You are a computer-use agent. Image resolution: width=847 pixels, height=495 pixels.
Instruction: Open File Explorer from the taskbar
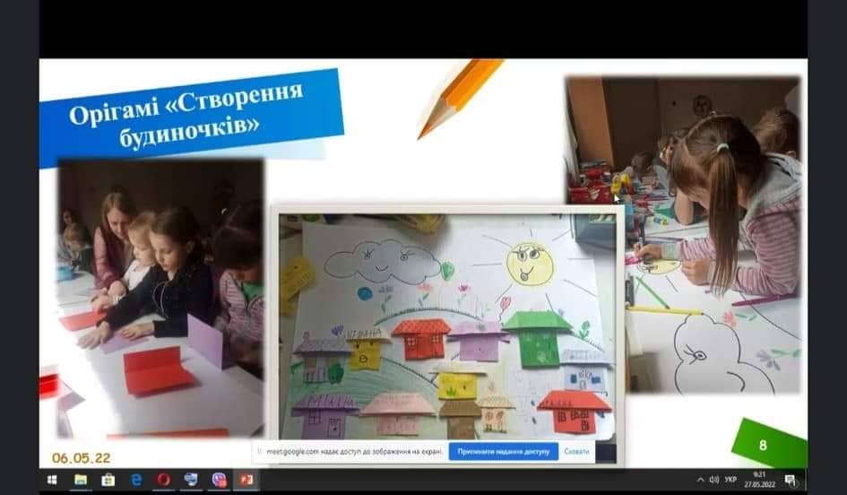(81, 480)
